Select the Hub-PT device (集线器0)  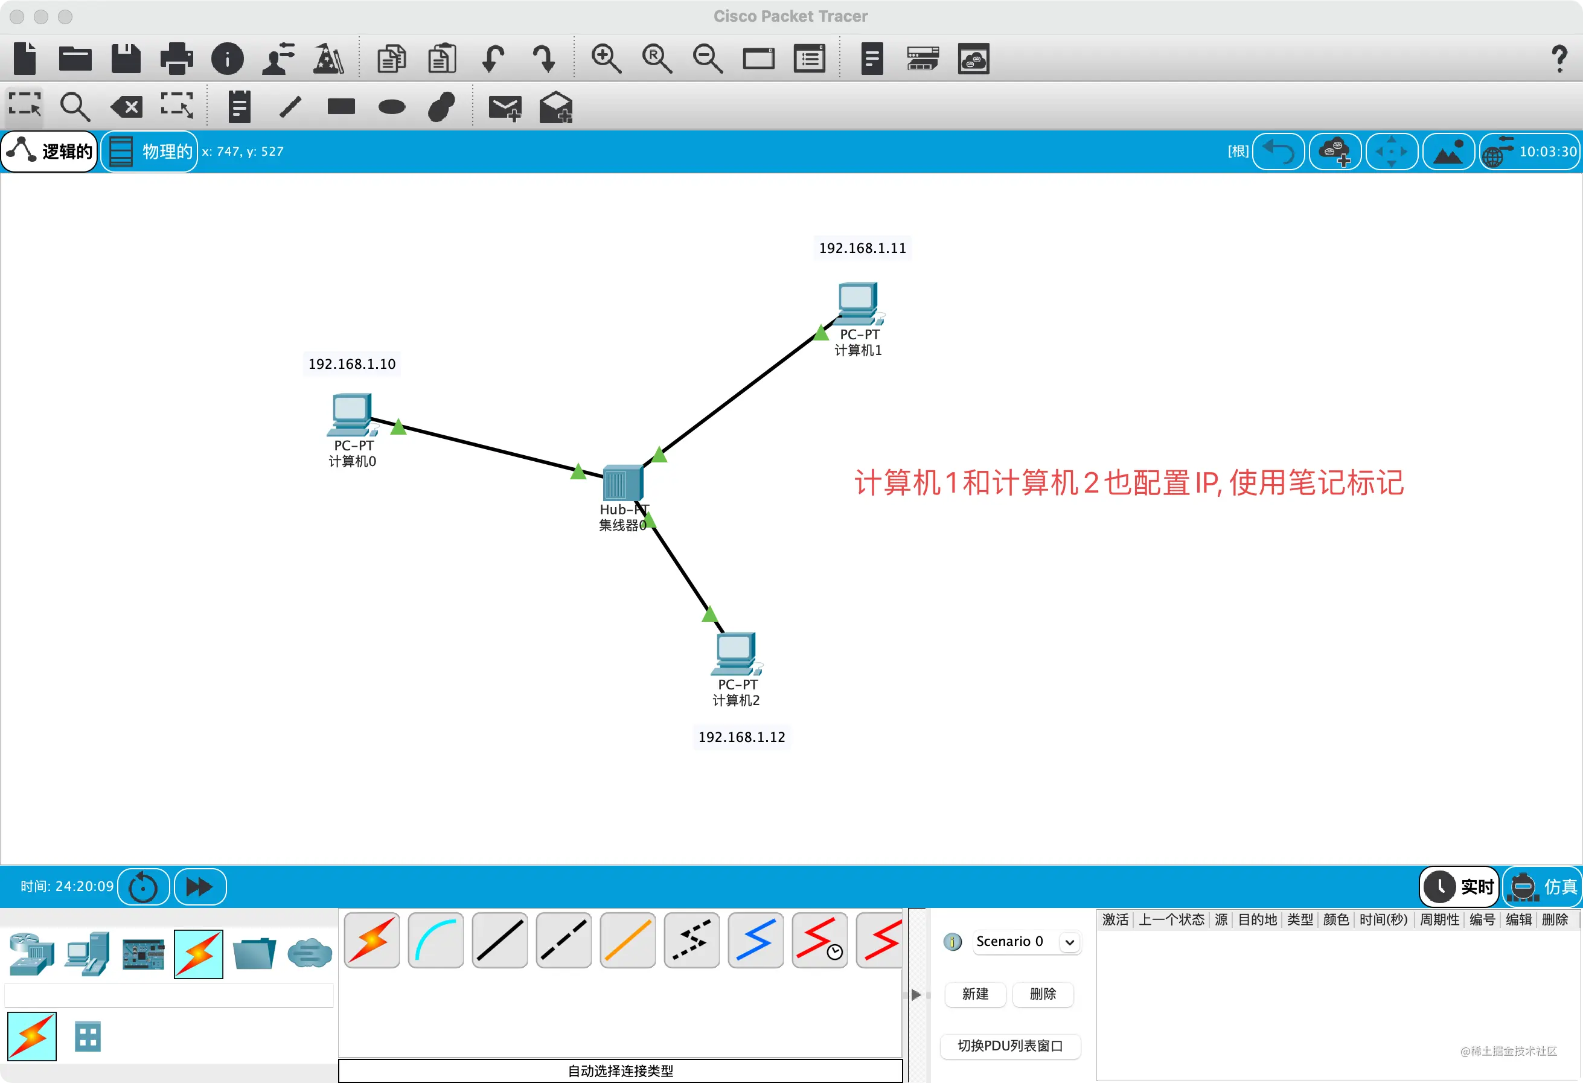click(622, 483)
